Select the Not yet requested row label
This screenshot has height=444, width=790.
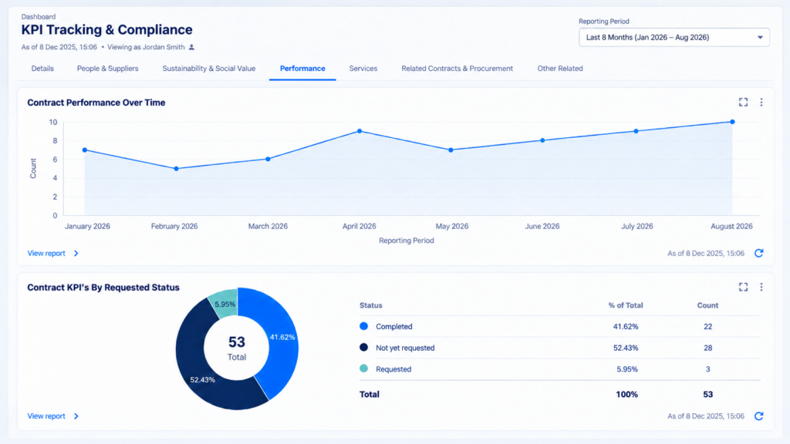[x=405, y=348]
